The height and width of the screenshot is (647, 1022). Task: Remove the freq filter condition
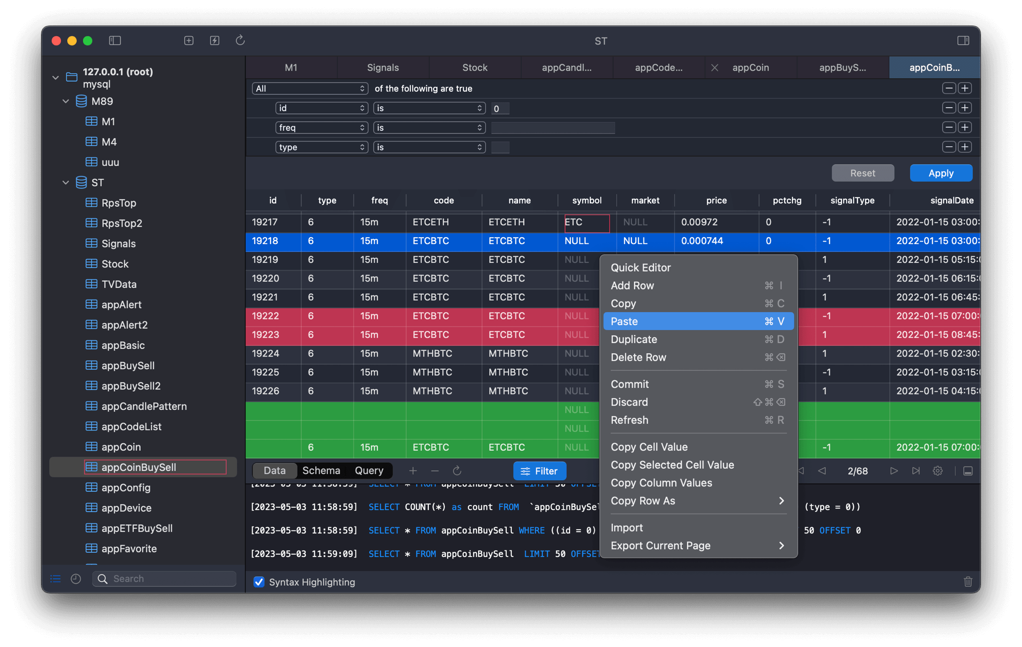(949, 128)
